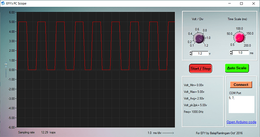Click the Time Scale ms value field
The image size is (260, 137).
pos(240,53)
